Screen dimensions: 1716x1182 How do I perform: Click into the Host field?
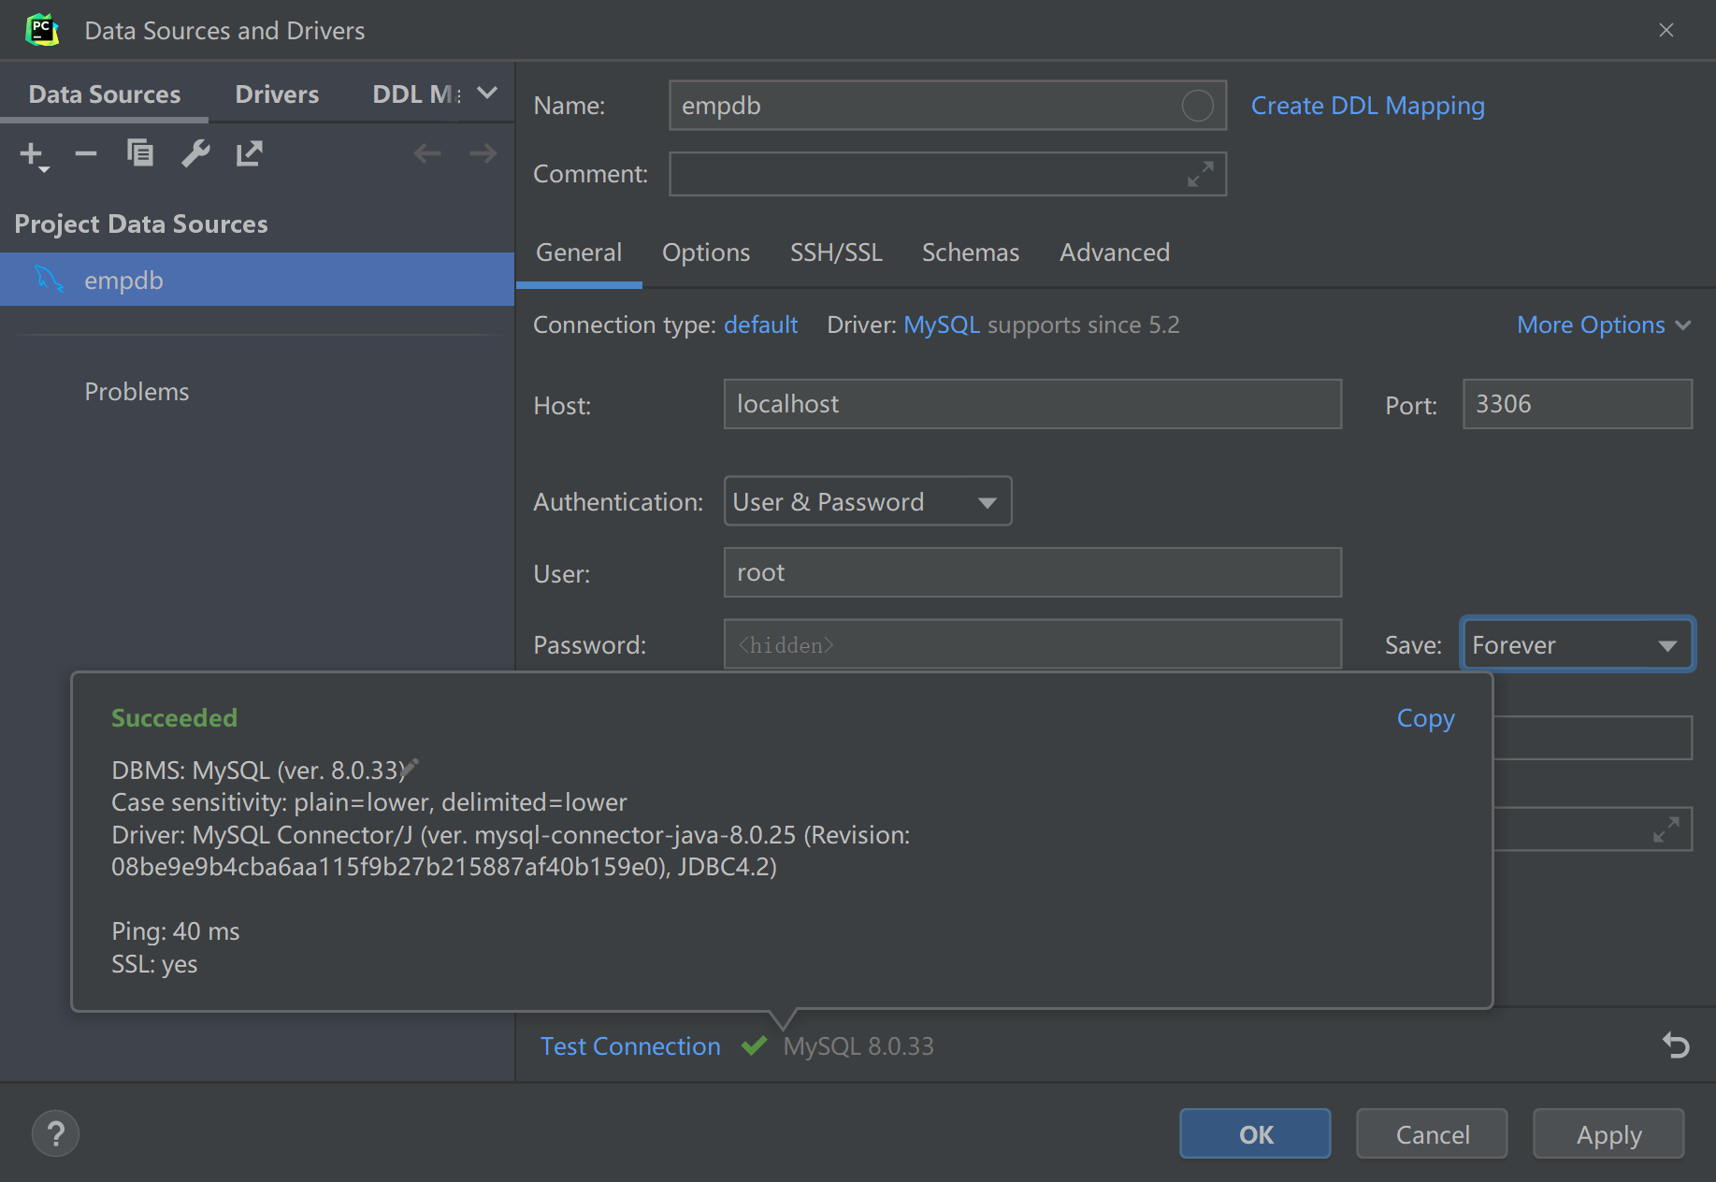[1032, 404]
